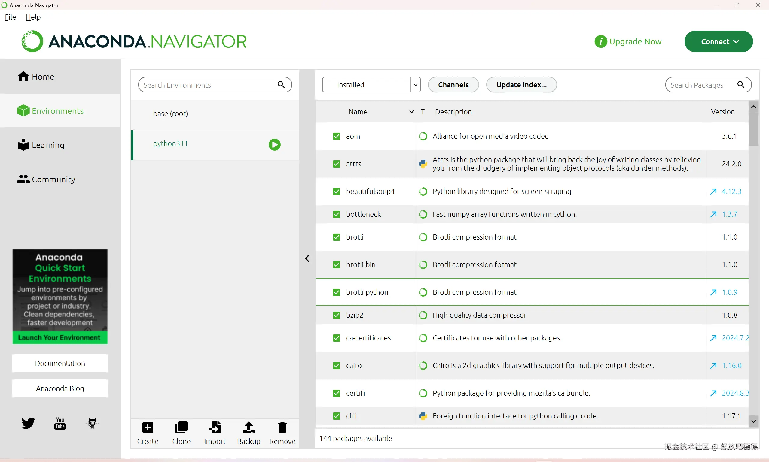Collapse the environments panel with left chevron

coord(307,258)
